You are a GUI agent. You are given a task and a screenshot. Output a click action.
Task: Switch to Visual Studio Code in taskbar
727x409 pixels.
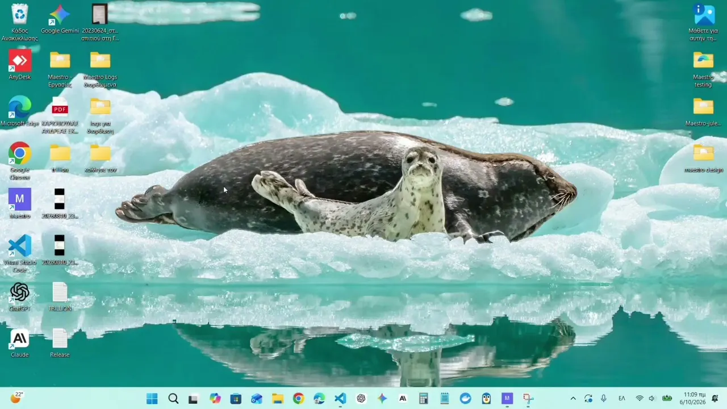pos(340,399)
